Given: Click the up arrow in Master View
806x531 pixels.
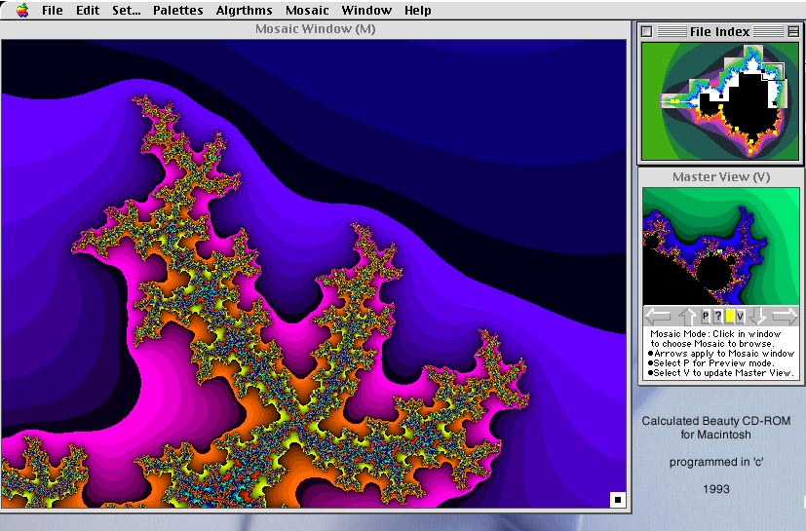Looking at the screenshot, I should tap(688, 317).
